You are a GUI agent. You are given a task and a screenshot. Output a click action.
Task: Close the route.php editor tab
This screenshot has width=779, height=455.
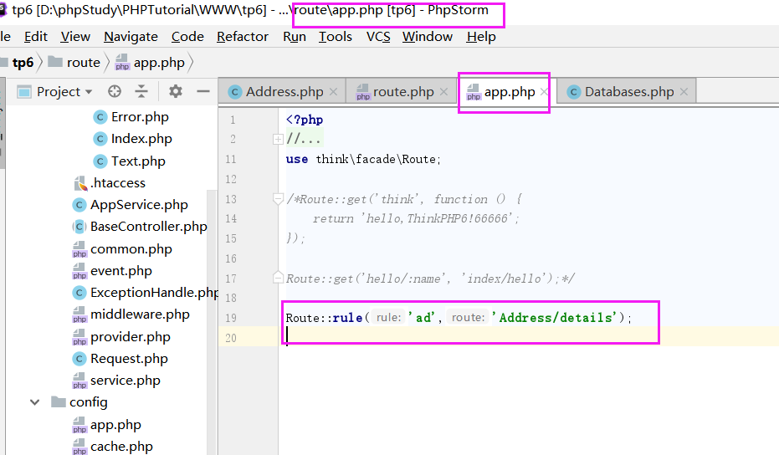(443, 92)
